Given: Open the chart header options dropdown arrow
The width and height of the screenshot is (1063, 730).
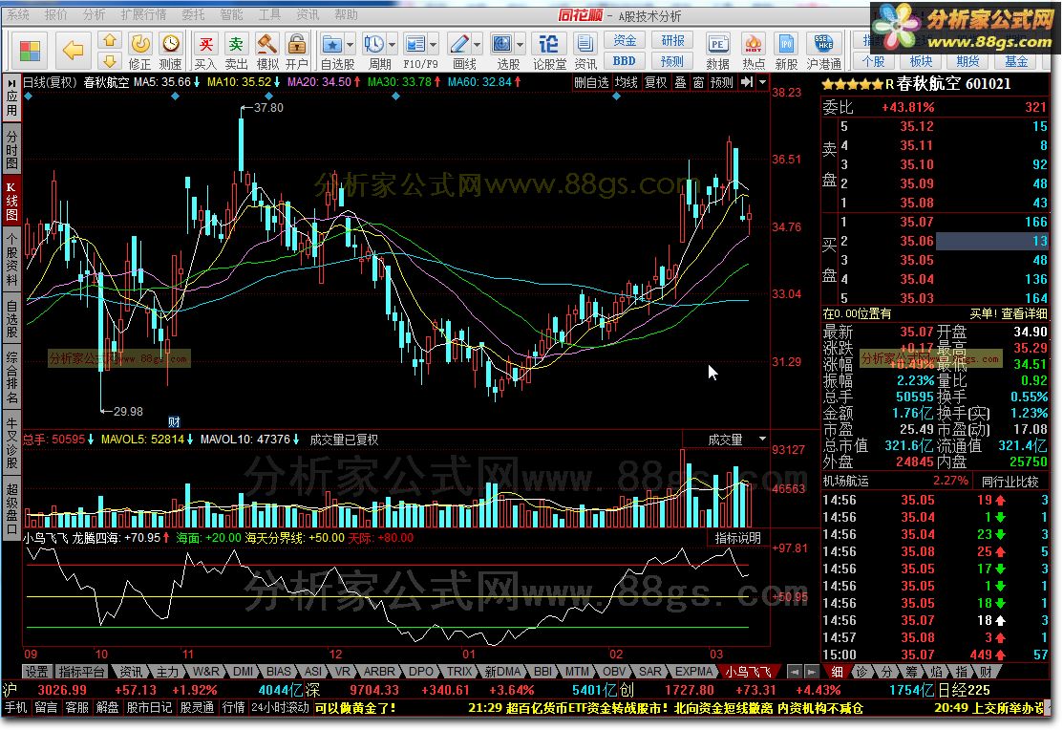Looking at the screenshot, I should coord(763,82).
